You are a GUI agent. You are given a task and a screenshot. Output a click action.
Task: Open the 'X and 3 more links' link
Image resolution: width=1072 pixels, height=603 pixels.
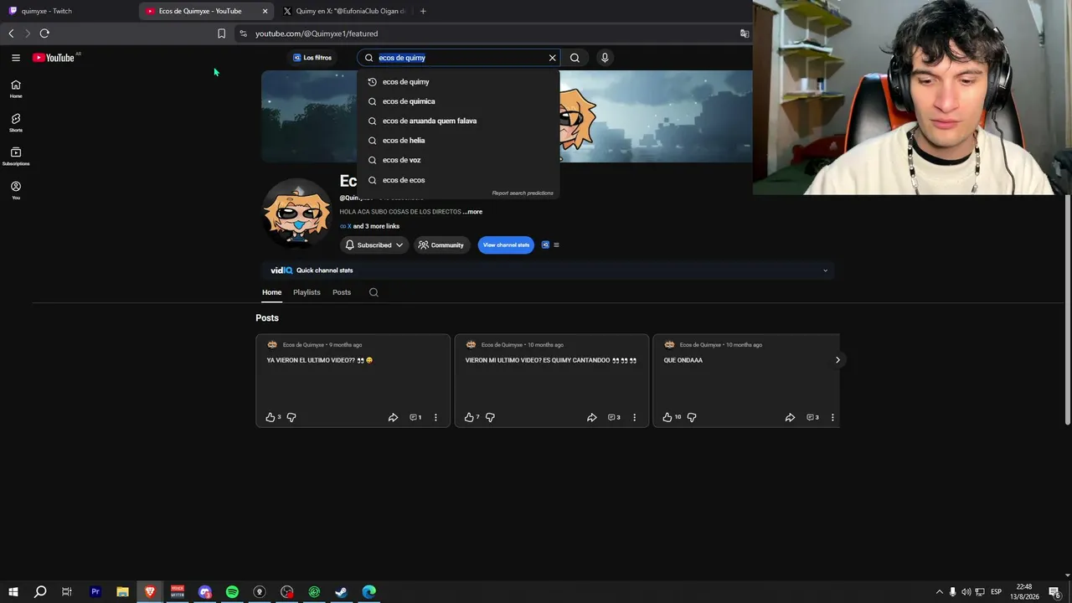pyautogui.click(x=369, y=226)
